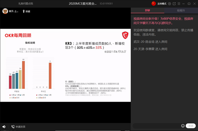Switch to the 群聊 tab

(148, 10)
